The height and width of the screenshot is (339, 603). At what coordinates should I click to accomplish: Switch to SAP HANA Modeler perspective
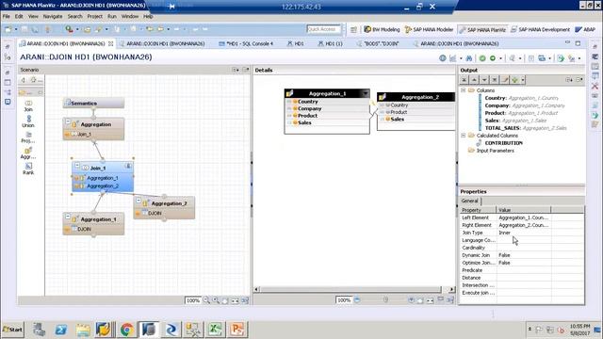tap(430, 29)
